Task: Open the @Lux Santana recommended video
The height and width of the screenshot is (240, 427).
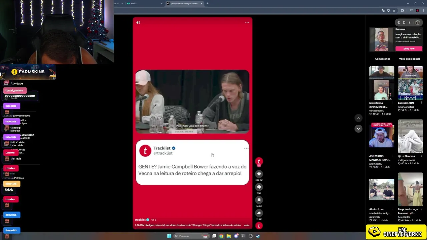Action: 410,136
